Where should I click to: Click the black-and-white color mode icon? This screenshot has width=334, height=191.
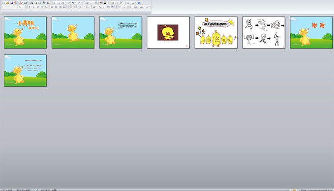pos(105,3)
